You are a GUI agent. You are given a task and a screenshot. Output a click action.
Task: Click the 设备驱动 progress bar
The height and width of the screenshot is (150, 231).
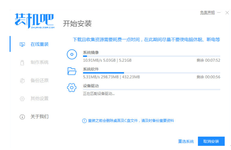(x=151, y=90)
